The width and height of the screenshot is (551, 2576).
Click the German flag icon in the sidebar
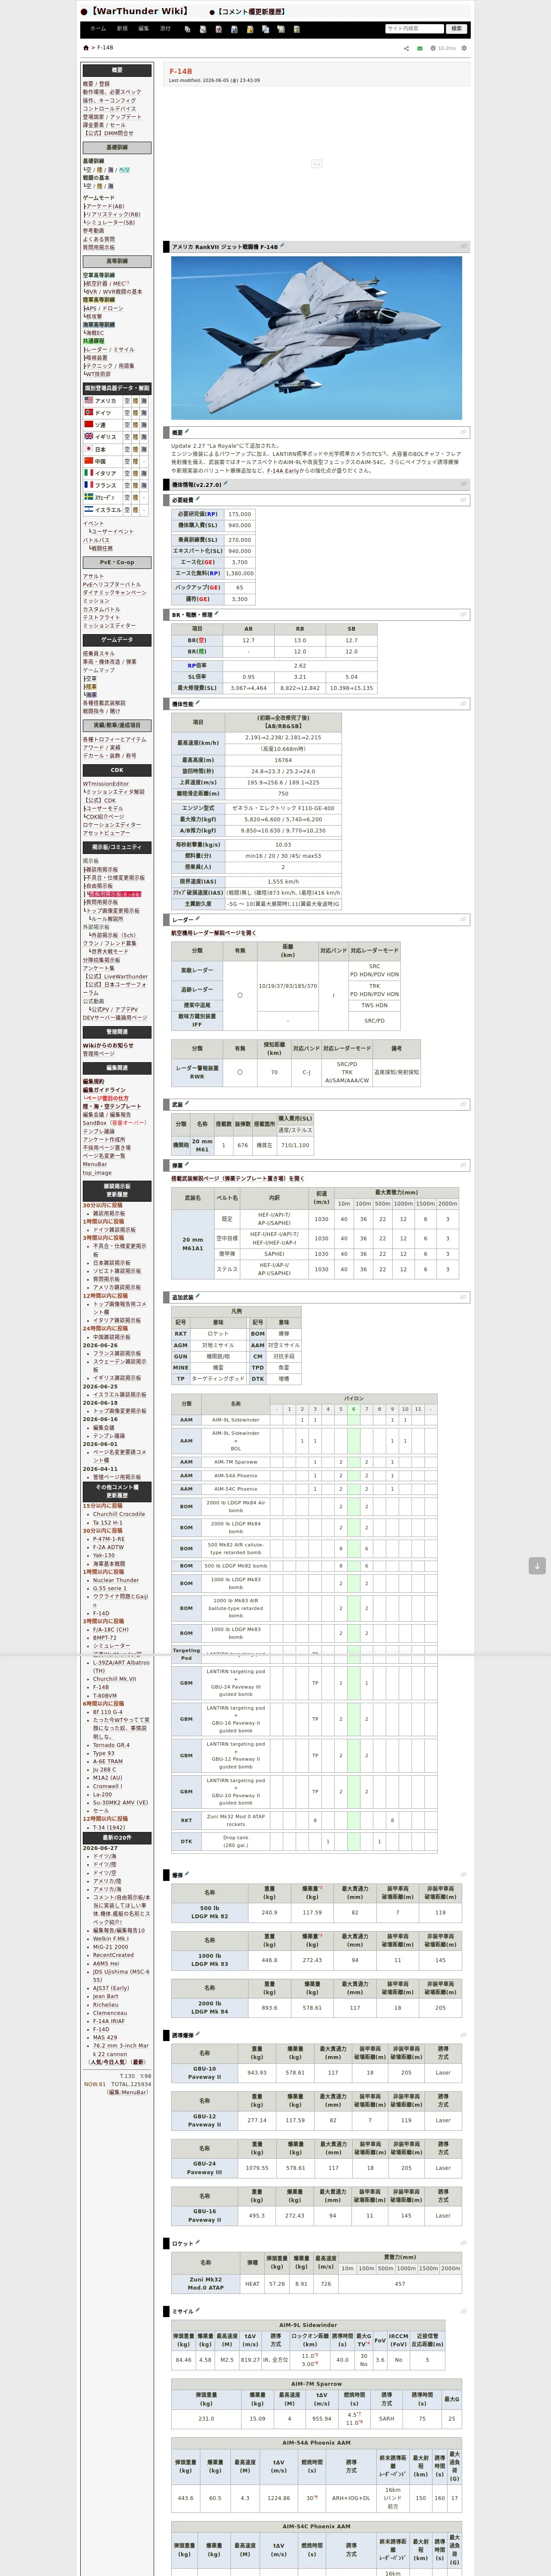(88, 412)
